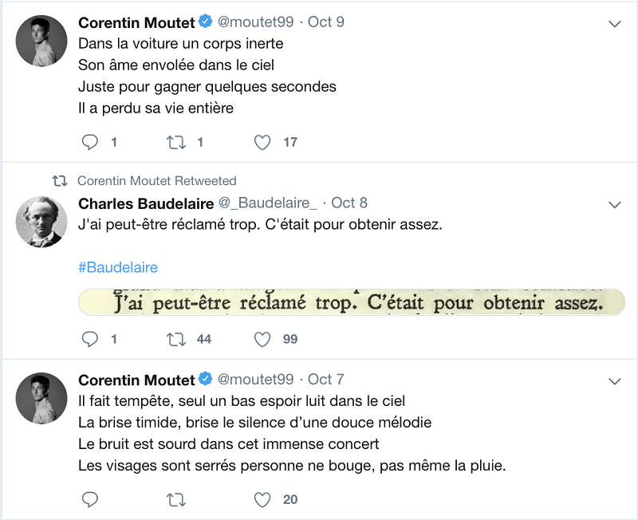Retweet the Oct 9 Corentin Moutet tweet
This screenshot has height=520, width=638.
point(176,143)
